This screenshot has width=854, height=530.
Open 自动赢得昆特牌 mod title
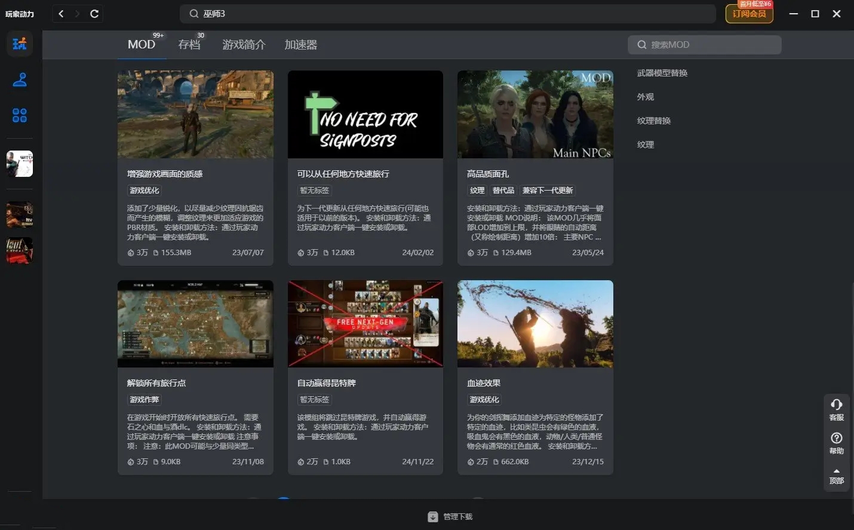(x=327, y=383)
